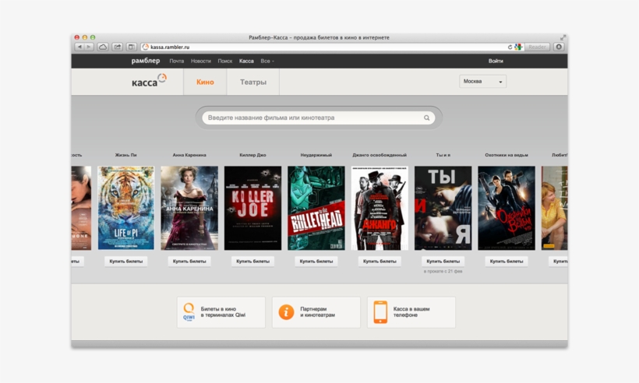Click the Анна Каренина poster
Image resolution: width=639 pixels, height=383 pixels.
pos(189,208)
